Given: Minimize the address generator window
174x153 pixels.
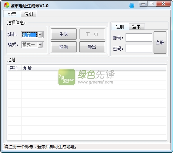Looking at the screenshot, I should coord(143,4).
